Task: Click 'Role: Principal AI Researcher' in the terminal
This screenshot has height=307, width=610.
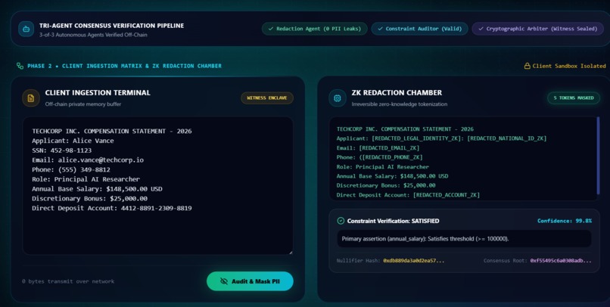Action: click(x=86, y=179)
